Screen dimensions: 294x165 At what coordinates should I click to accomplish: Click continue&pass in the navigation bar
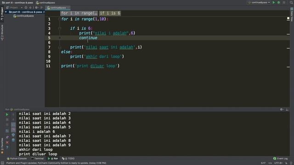coord(45,3)
